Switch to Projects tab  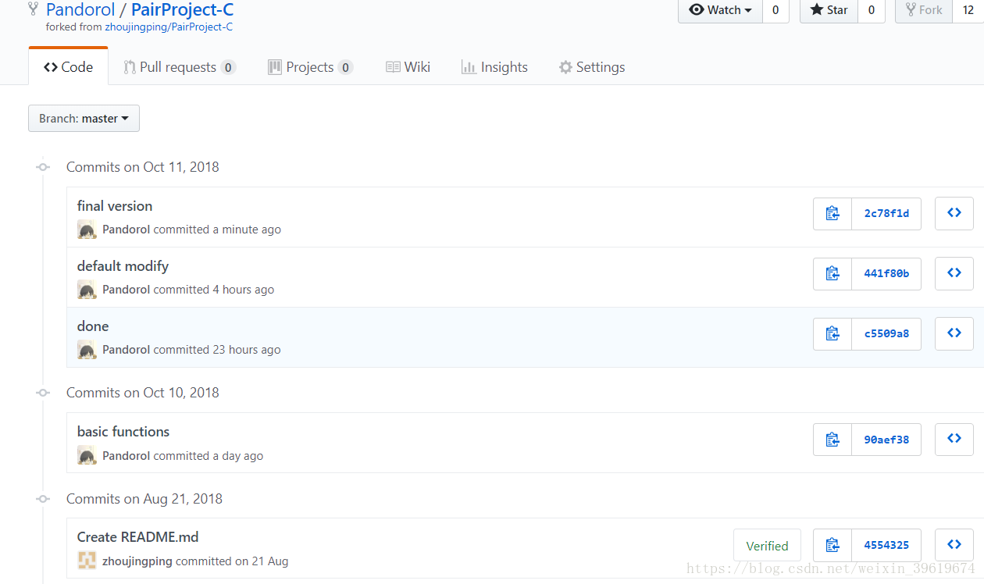pos(310,67)
